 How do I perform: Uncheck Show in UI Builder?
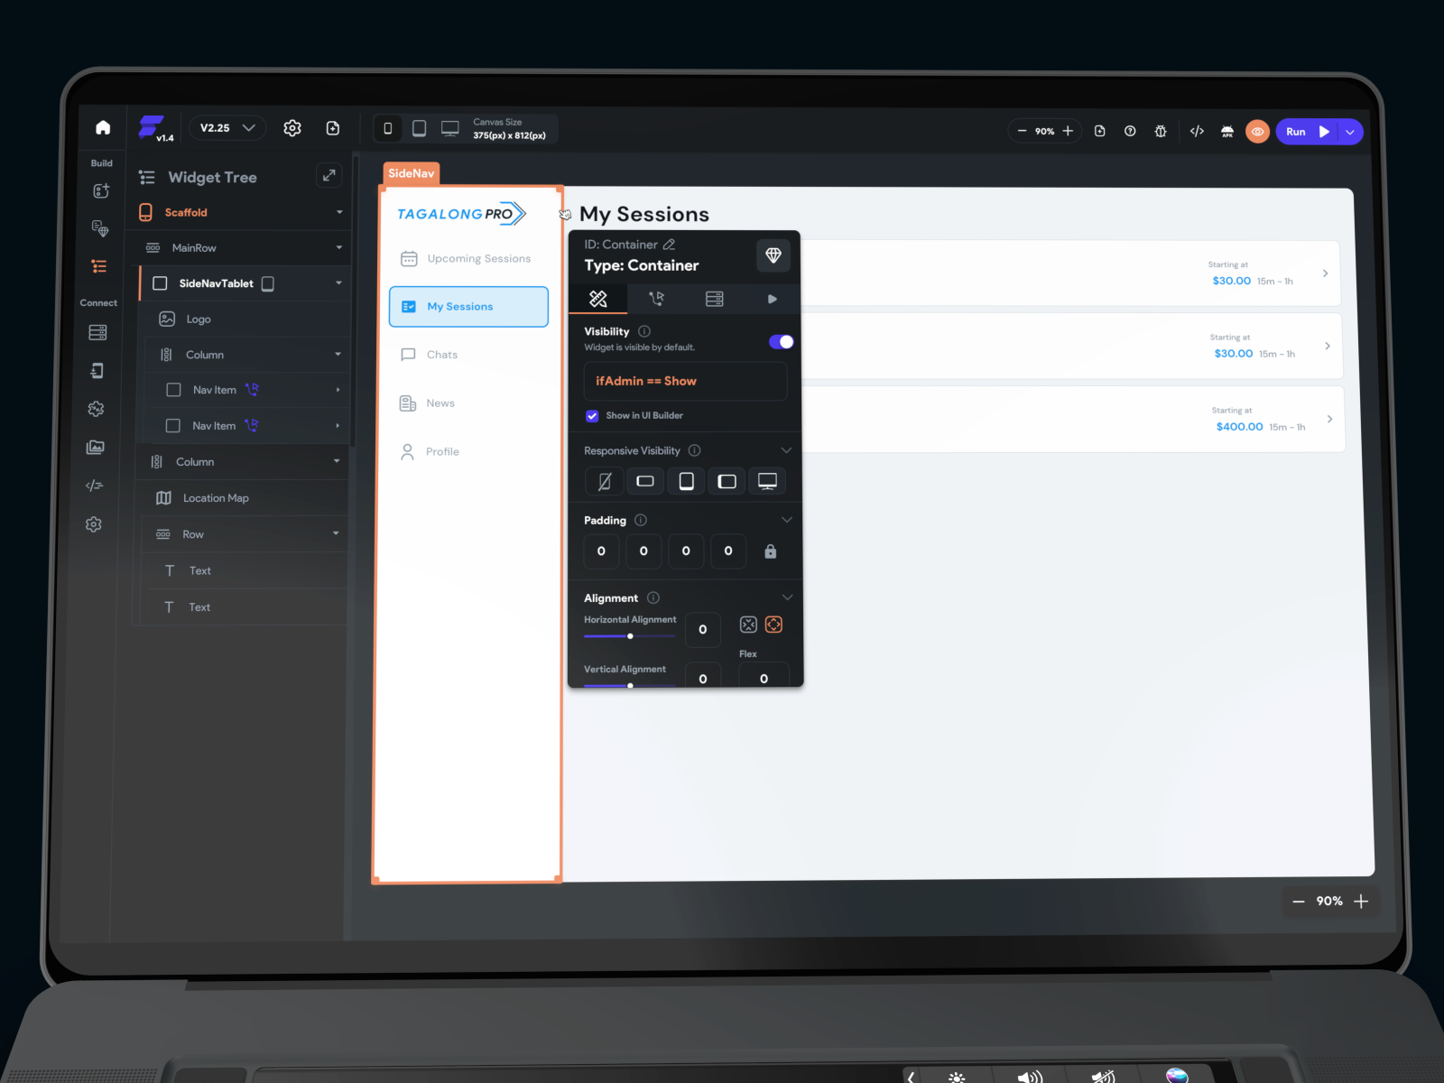(x=593, y=416)
